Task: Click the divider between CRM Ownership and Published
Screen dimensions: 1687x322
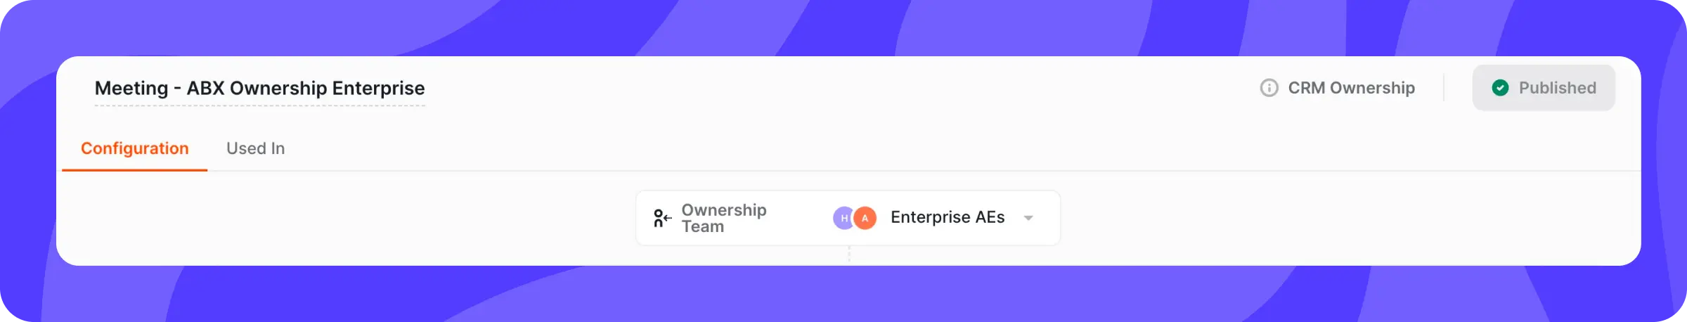Action: click(1444, 88)
